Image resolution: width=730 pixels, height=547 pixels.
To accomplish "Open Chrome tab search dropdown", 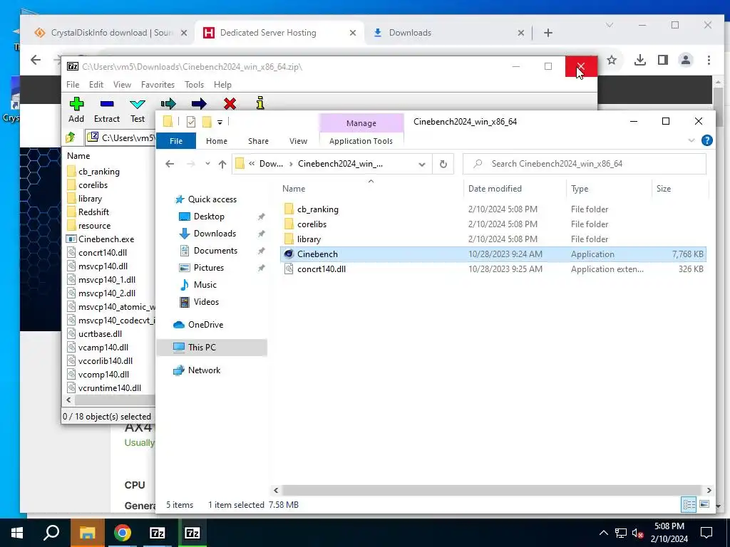I will click(x=610, y=25).
